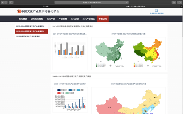Viewport: 183px width, 114px height.
Task: Add a new tab with plus icon
Action: tap(181, 6)
